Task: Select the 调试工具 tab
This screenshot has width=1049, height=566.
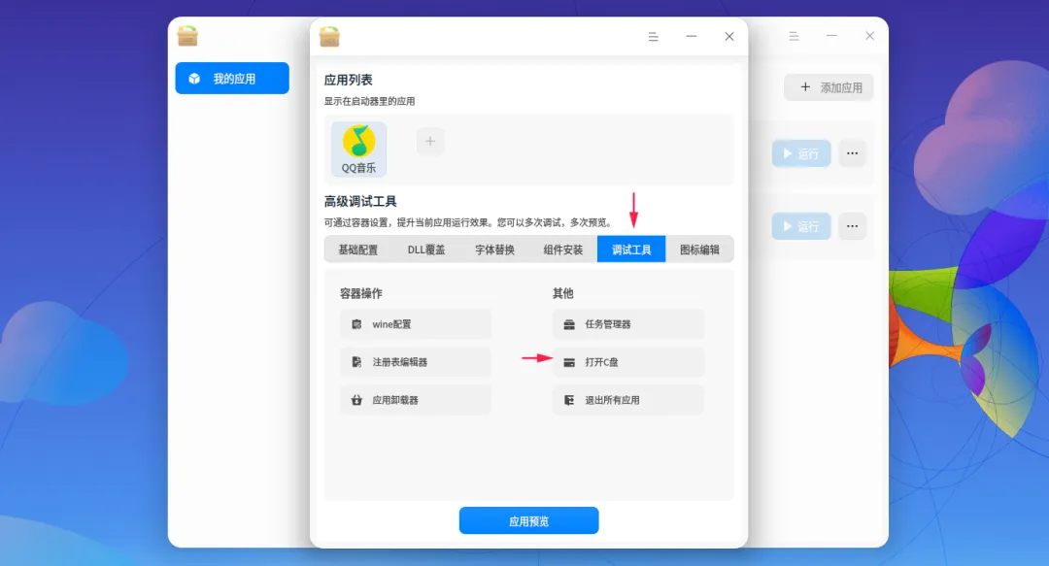Action: coord(631,250)
